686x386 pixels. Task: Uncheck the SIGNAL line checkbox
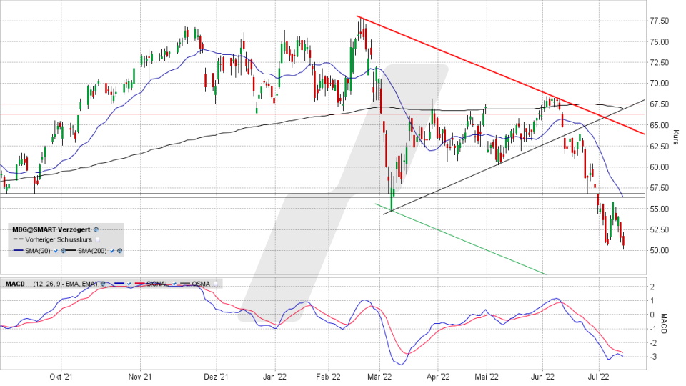[x=174, y=284]
